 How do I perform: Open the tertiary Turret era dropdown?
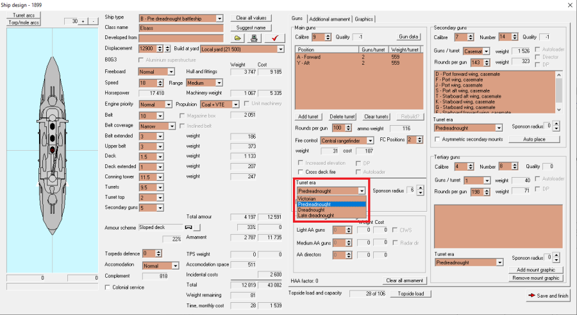[x=499, y=262]
